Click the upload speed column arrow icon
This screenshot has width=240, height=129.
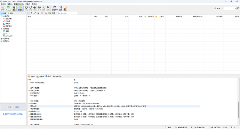point(156,16)
